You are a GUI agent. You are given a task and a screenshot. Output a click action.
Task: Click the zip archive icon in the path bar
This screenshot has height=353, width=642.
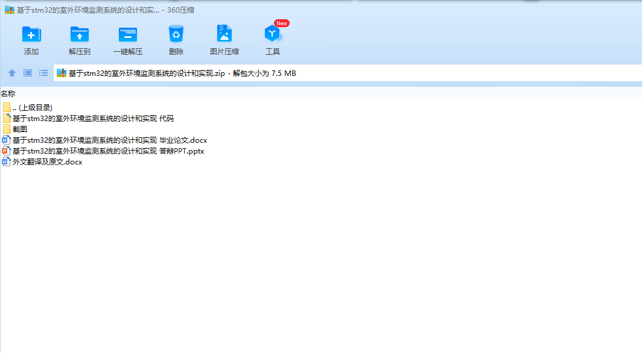pos(62,73)
